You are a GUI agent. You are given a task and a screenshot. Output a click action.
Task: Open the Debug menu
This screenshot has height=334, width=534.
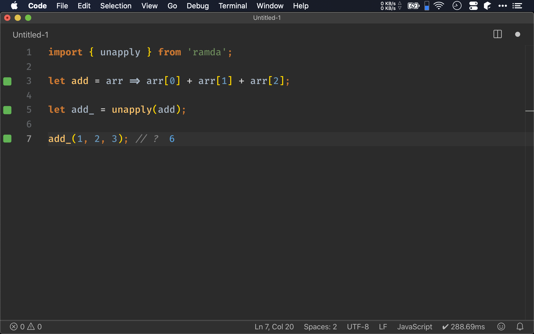tap(198, 6)
